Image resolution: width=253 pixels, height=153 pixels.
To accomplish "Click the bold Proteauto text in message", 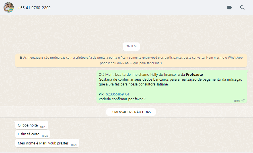I will [194, 75].
